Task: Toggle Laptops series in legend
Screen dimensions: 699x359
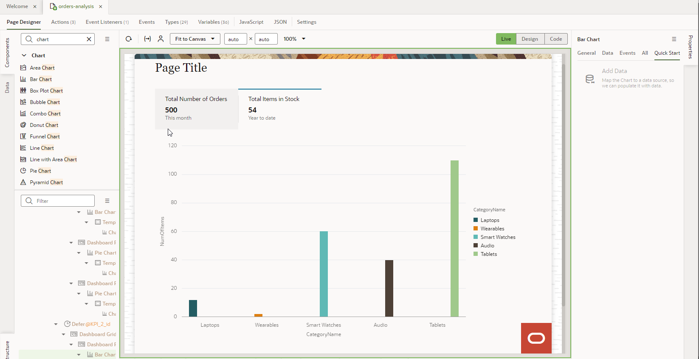Action: point(486,220)
